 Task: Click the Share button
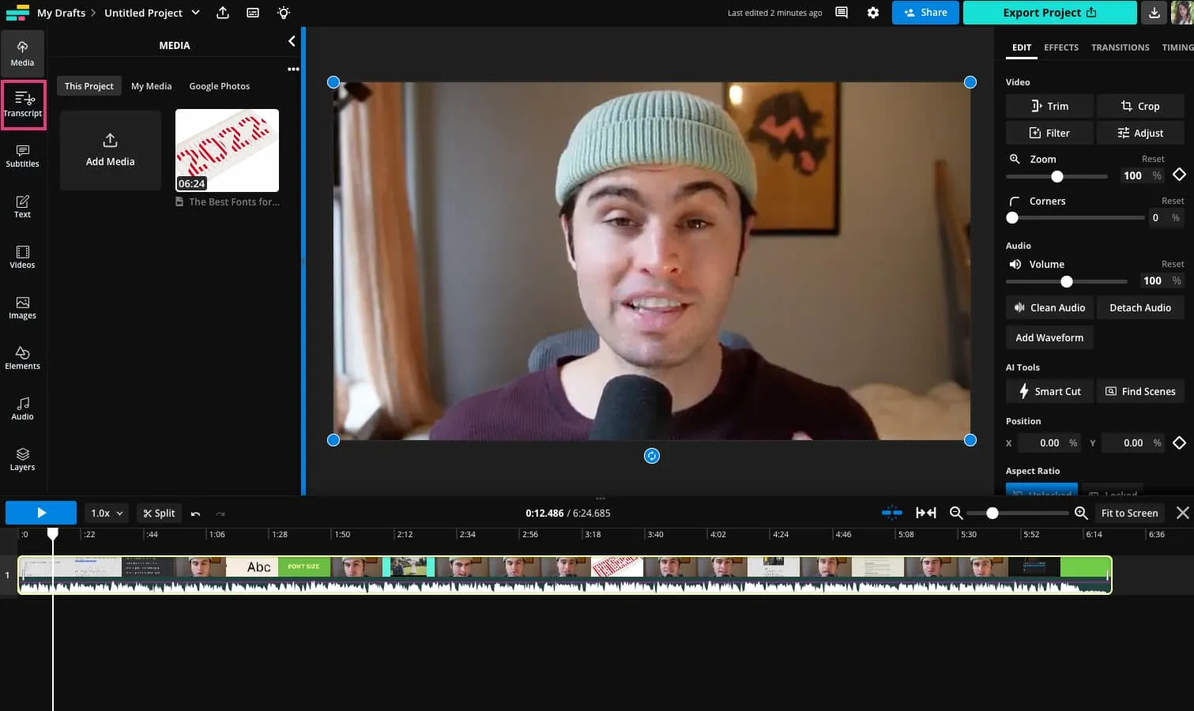pos(925,13)
